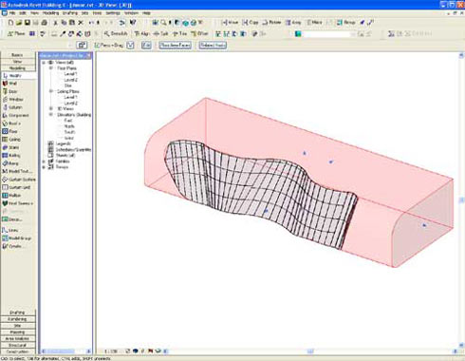Open South elevation in project browser

69,132
